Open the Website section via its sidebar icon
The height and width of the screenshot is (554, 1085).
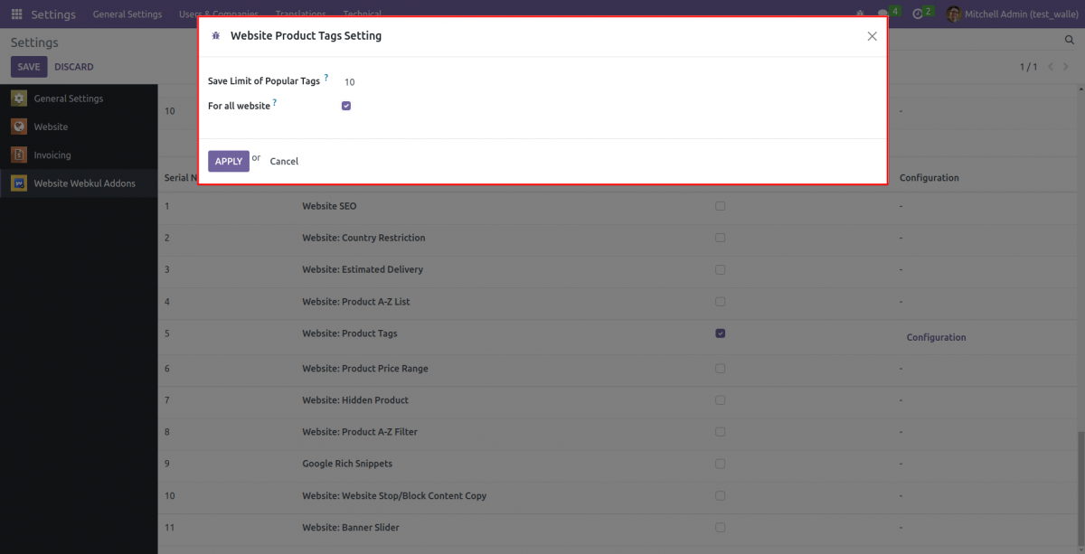19,127
